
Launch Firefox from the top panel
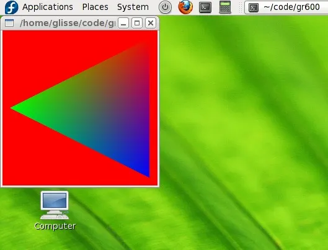(x=185, y=7)
